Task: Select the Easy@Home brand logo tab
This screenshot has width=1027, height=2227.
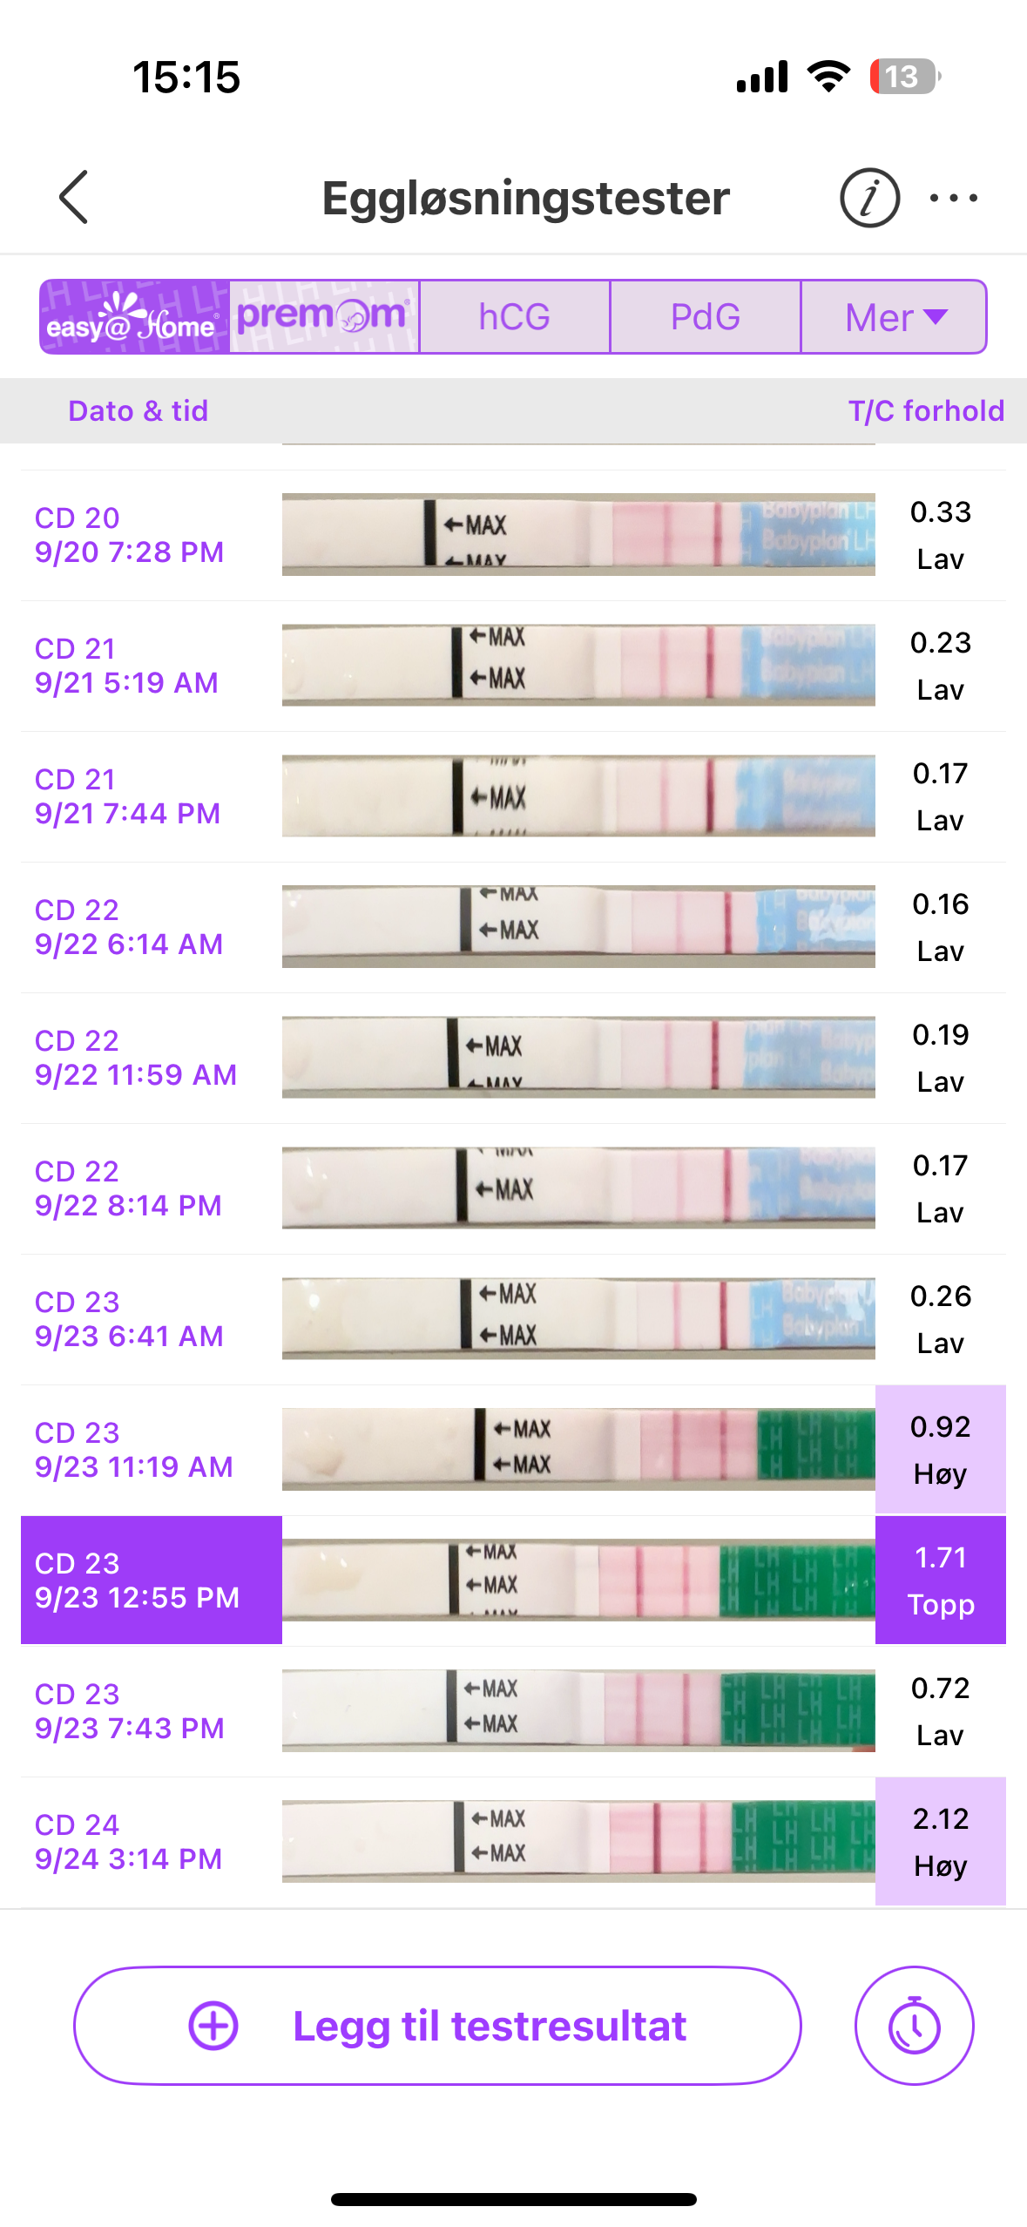Action: pos(135,317)
